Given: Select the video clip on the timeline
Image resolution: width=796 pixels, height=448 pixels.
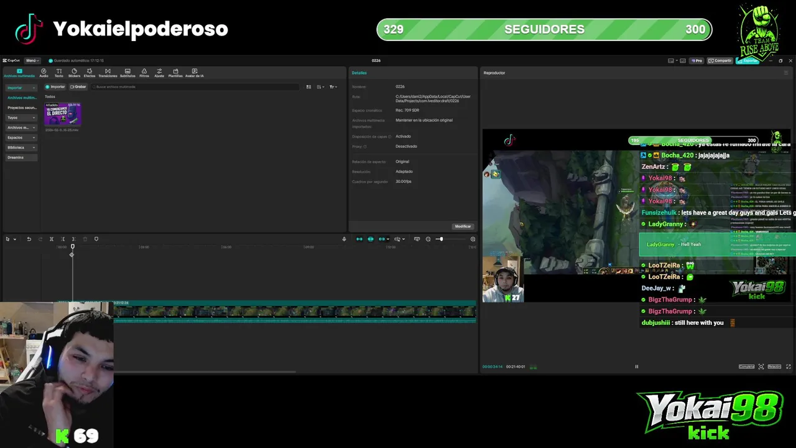Looking at the screenshot, I should click(295, 311).
